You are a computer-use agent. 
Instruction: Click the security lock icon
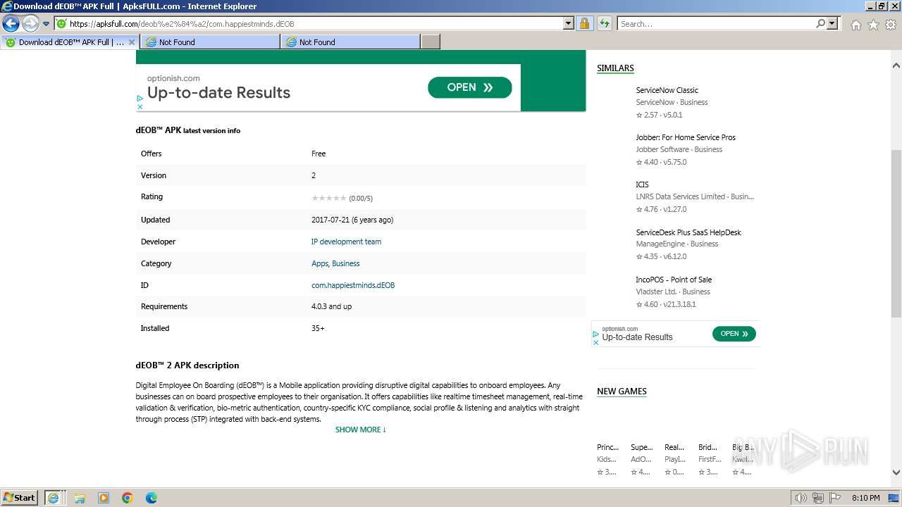pyautogui.click(x=584, y=24)
